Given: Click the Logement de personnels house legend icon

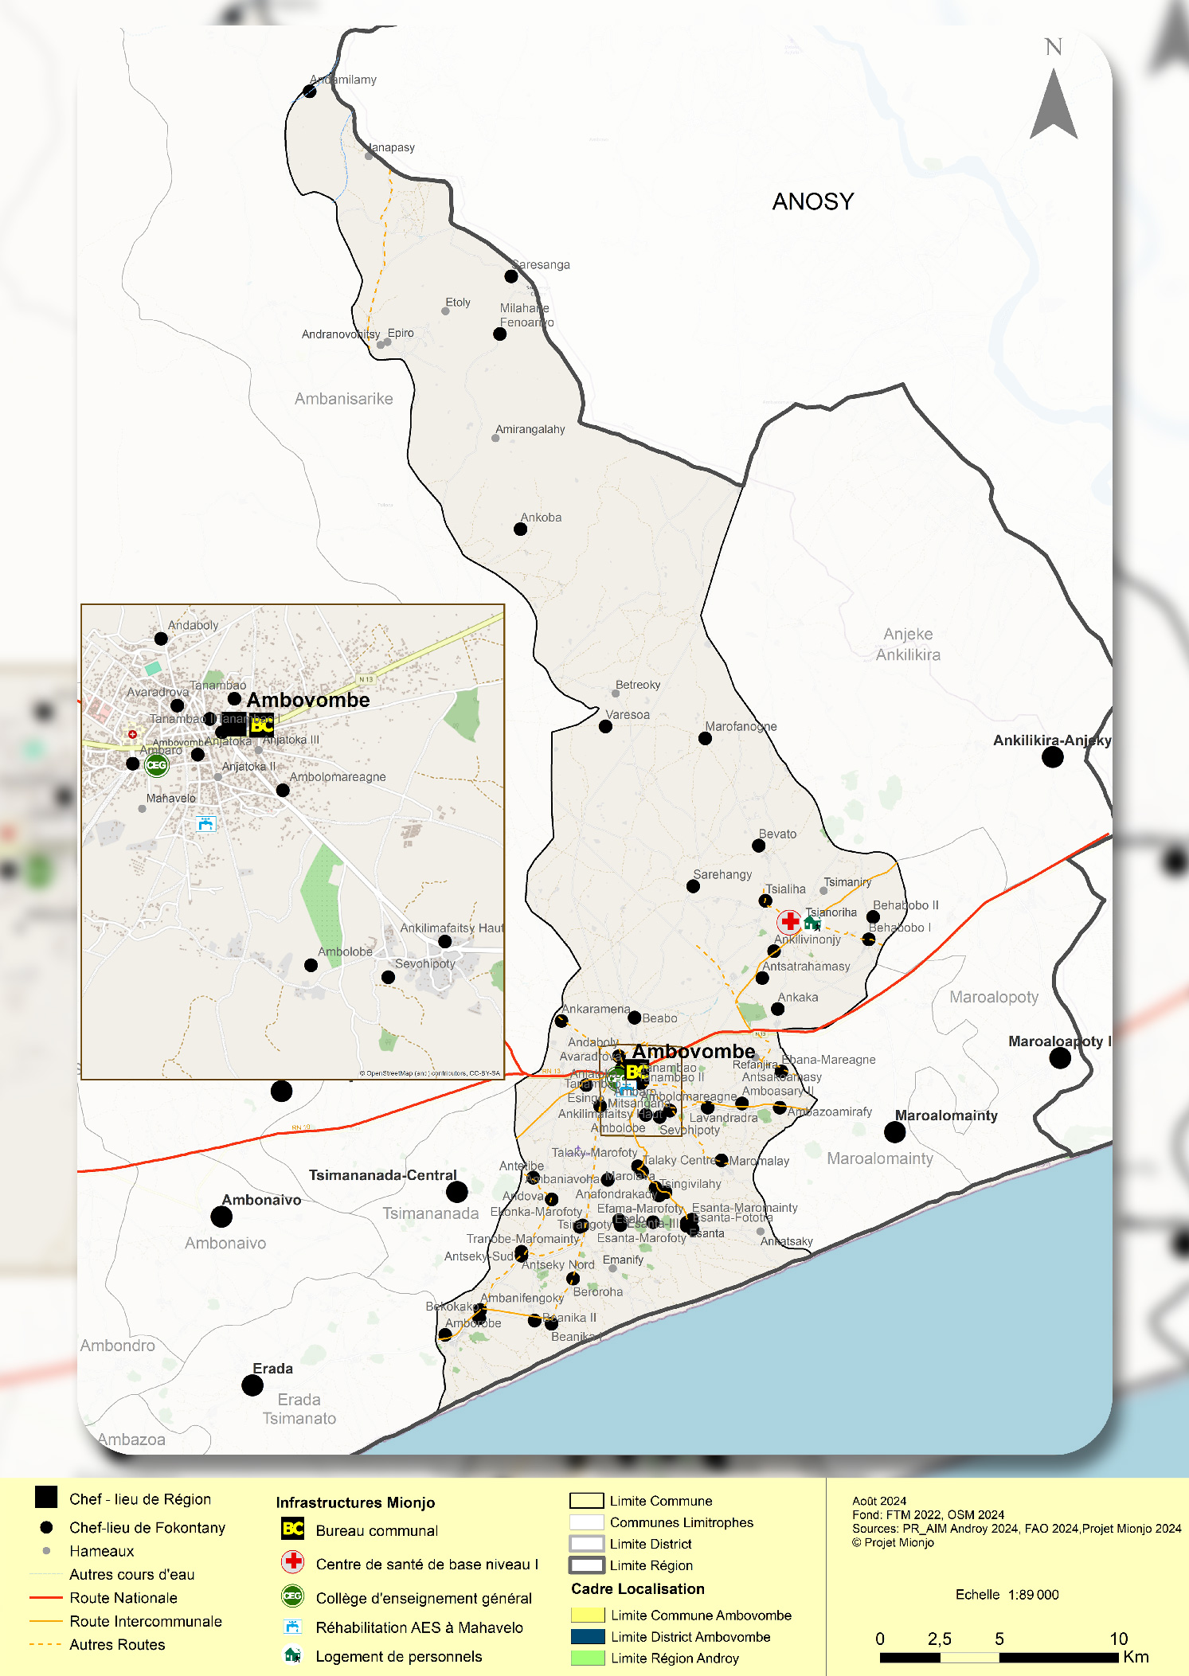Looking at the screenshot, I should pyautogui.click(x=293, y=1655).
